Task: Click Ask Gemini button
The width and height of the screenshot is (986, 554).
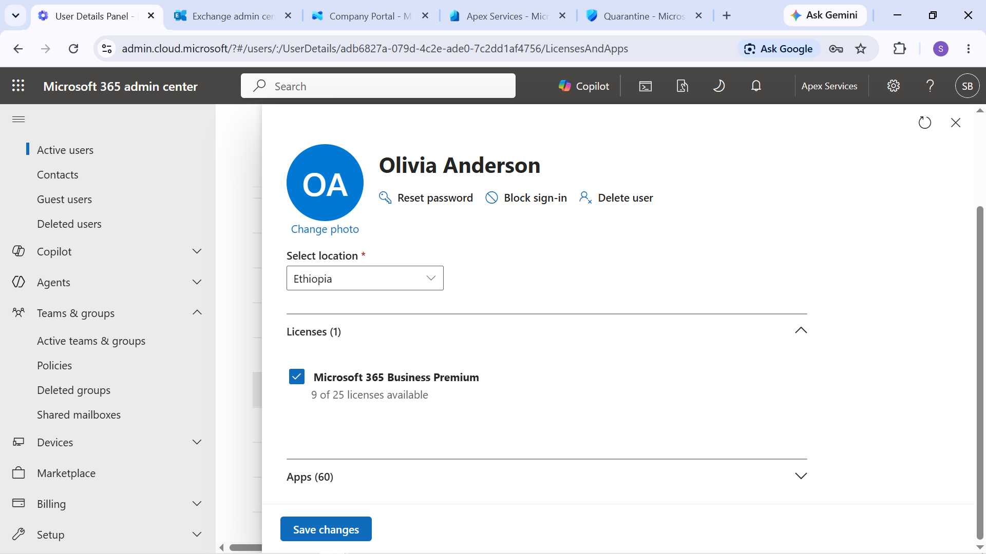Action: (825, 15)
